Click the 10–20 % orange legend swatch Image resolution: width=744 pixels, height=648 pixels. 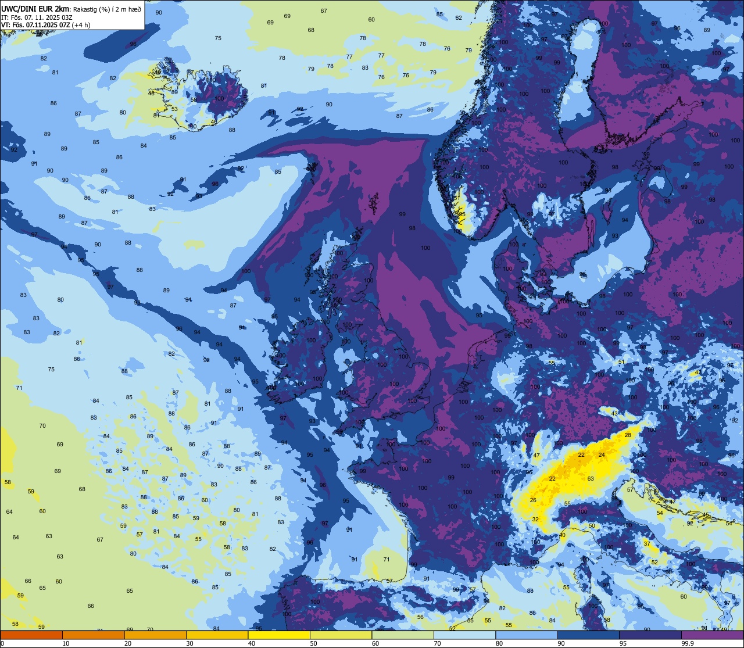[93, 635]
